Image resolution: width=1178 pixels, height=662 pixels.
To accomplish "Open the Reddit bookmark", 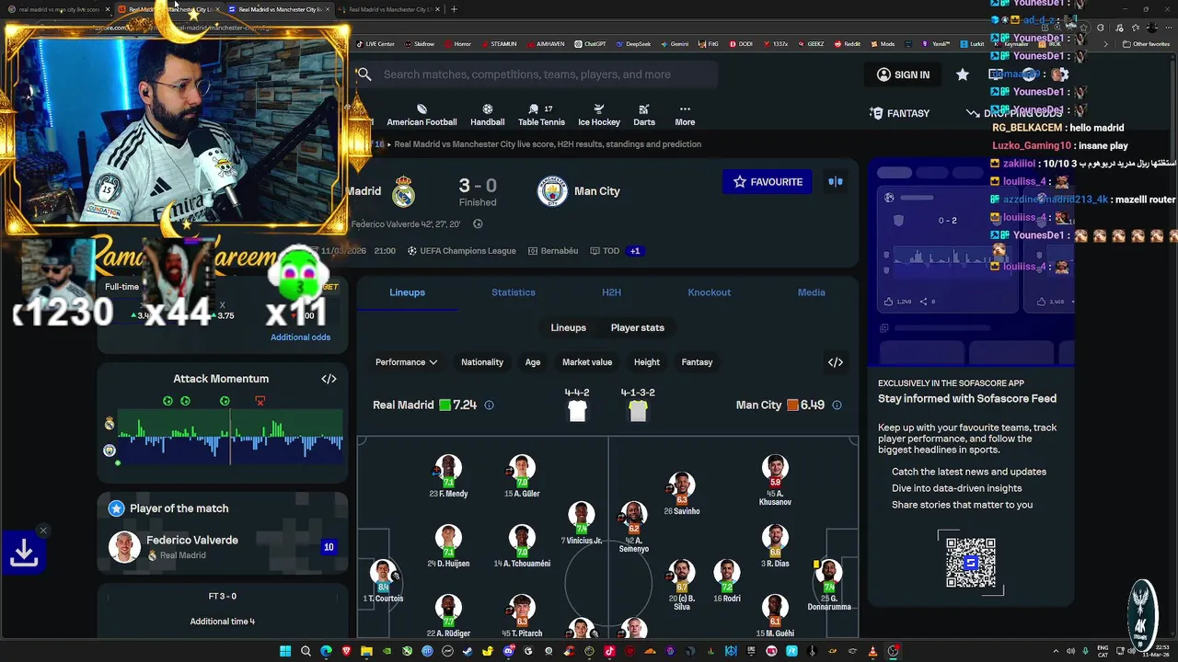I will click(847, 44).
